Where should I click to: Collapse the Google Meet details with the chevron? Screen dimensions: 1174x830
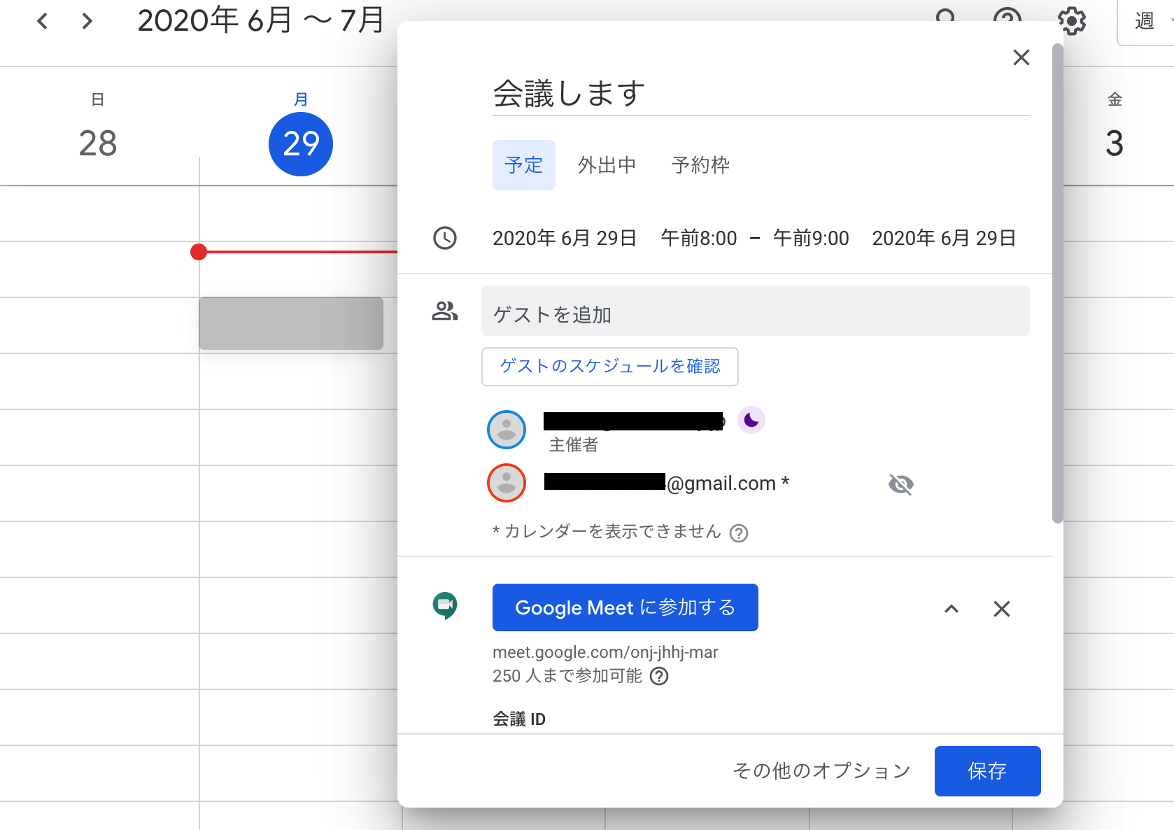(951, 609)
